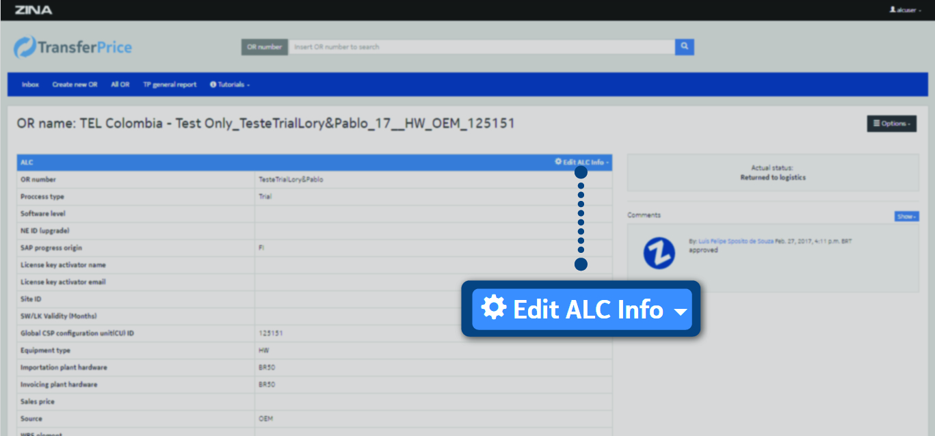Click the blue magnifier search button
The width and height of the screenshot is (935, 436).
point(684,46)
